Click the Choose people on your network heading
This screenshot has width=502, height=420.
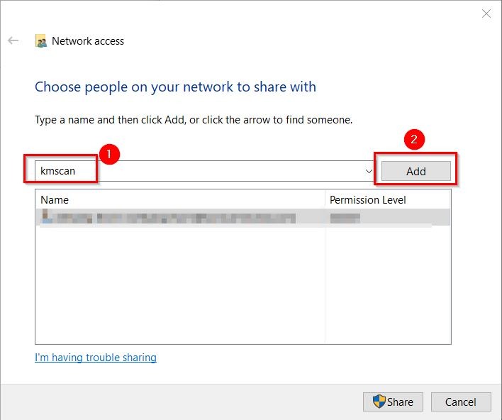tap(175, 87)
